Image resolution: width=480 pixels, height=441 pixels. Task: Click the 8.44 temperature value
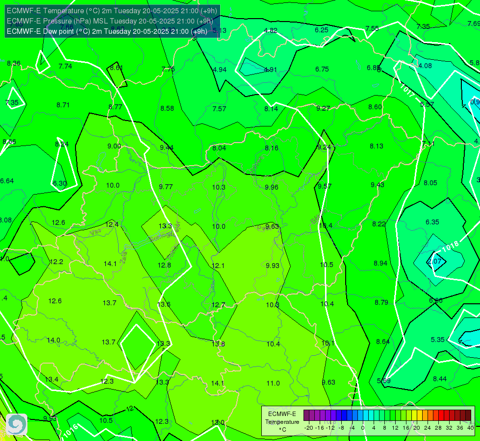pyautogui.click(x=440, y=379)
